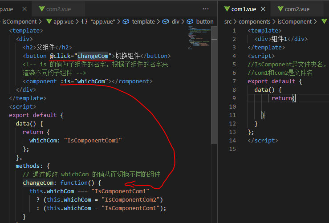Viewport: 329px width, 223px height.
Task: Click isComponent breadcrumb in right editor
Action: [294, 22]
